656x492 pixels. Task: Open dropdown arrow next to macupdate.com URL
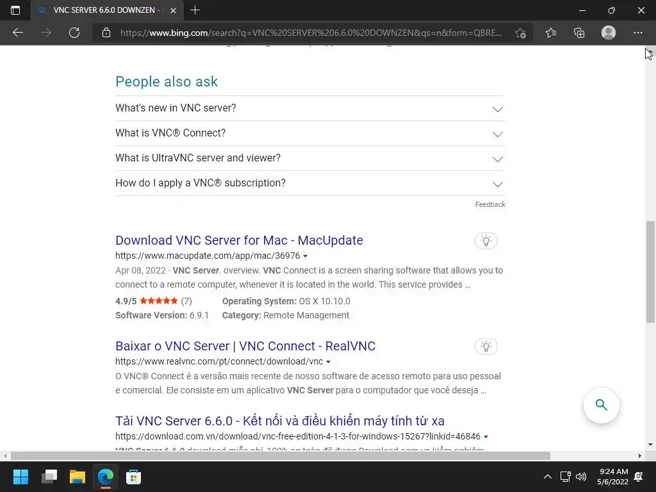click(306, 256)
